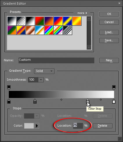Select the light gray color stop under cursor

click(x=88, y=101)
